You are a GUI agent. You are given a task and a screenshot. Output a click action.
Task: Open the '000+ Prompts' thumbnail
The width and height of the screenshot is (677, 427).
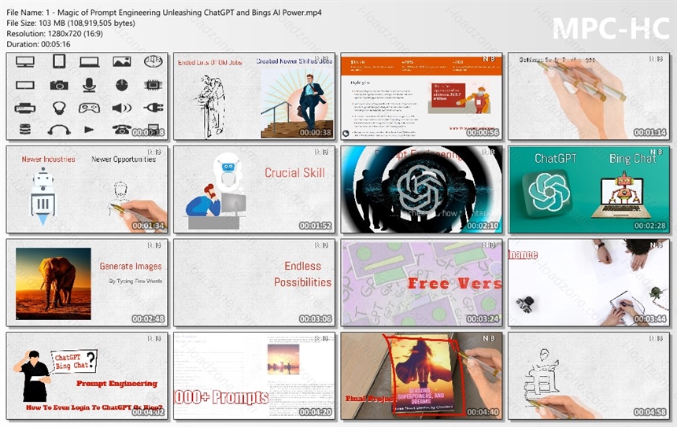click(253, 376)
